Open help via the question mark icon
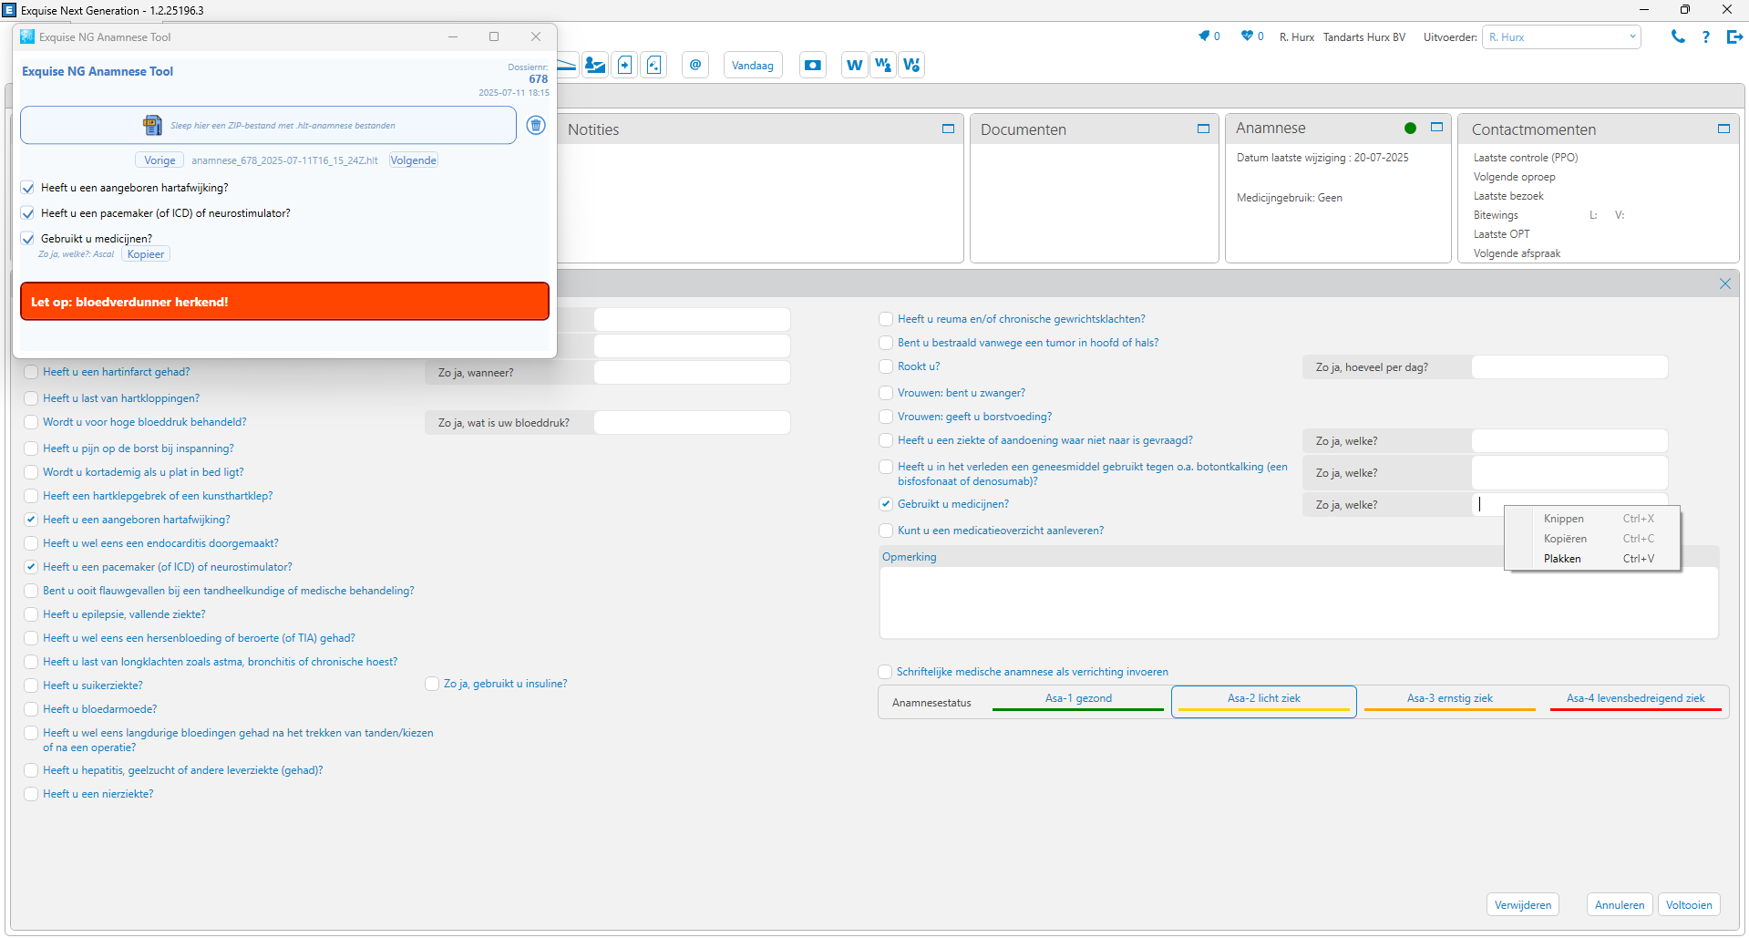 pos(1706,36)
